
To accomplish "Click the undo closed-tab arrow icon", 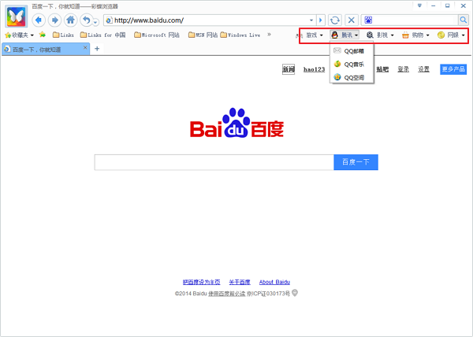I will coord(87,20).
